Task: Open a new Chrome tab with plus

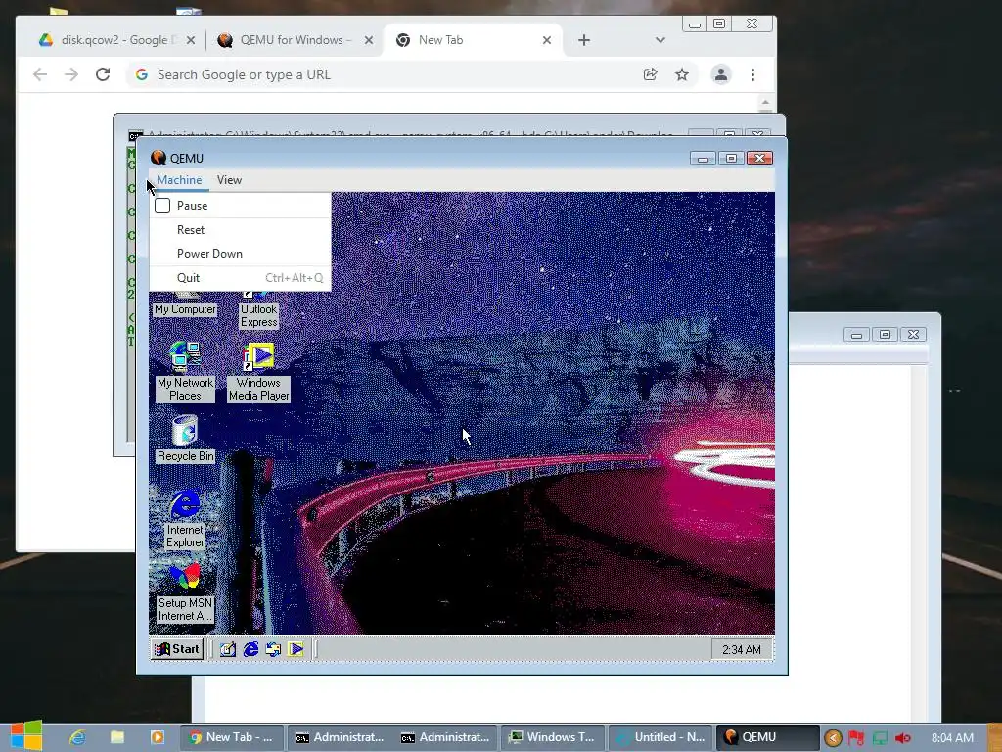Action: click(x=584, y=40)
